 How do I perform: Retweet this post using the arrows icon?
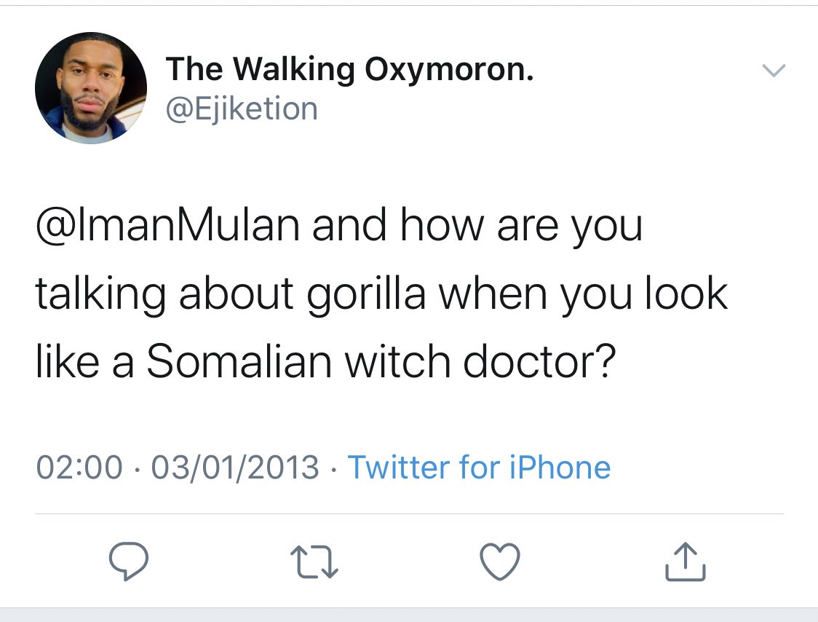tap(314, 562)
